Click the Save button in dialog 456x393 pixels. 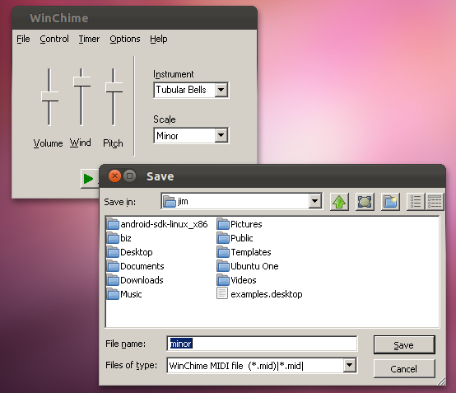[404, 345]
